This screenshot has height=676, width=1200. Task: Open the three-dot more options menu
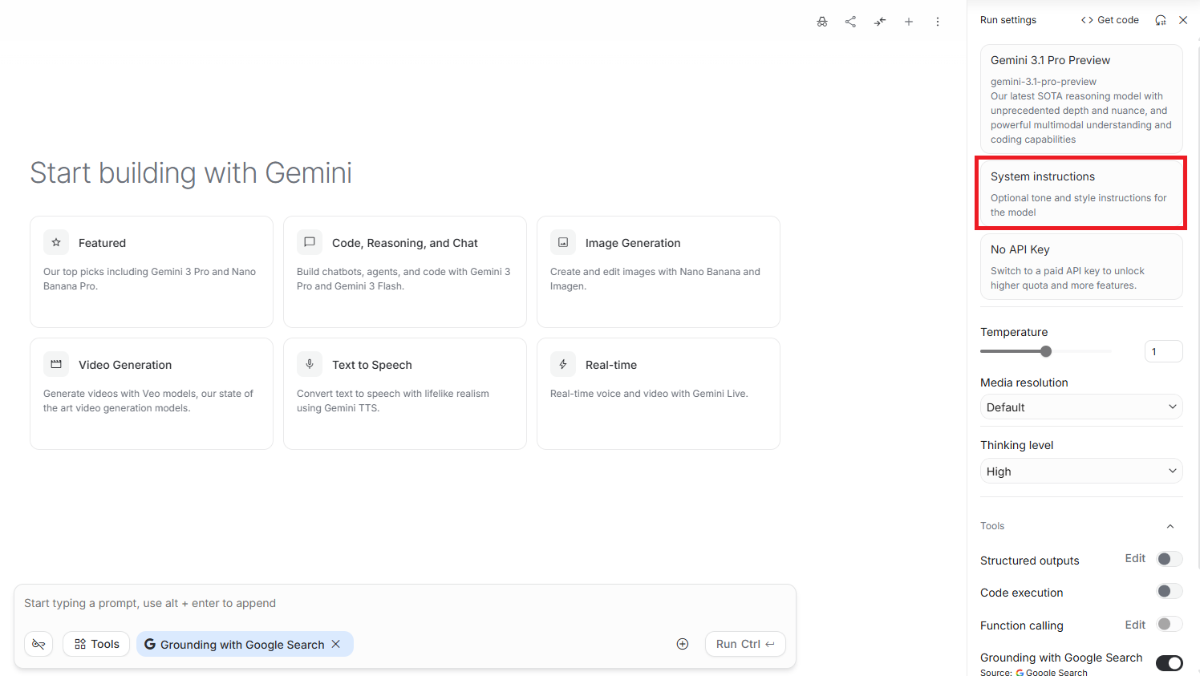coord(938,22)
